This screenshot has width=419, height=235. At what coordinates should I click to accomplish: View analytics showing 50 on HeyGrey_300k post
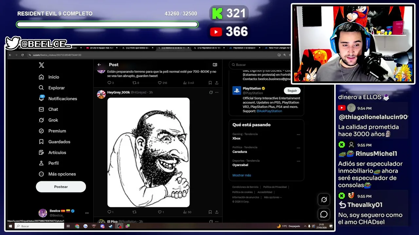click(x=187, y=212)
